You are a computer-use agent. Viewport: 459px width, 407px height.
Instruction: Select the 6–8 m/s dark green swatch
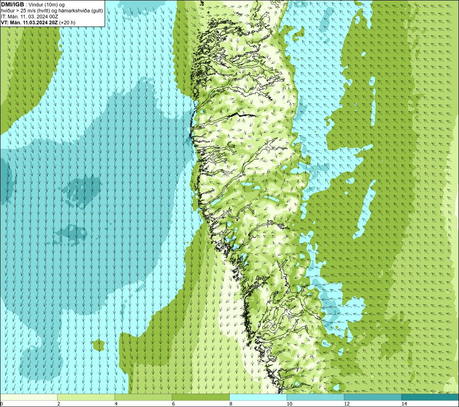pos(201,397)
